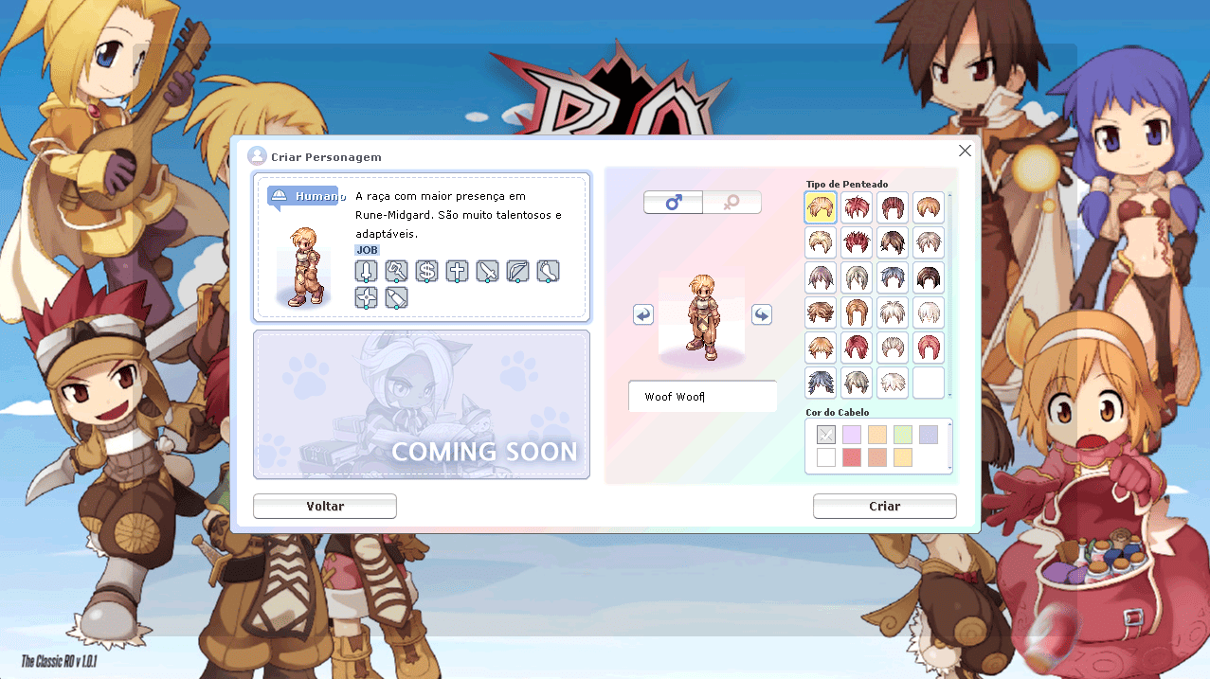Select the default crossed-out hair color swatch
The width and height of the screenshot is (1210, 679).
click(x=826, y=435)
